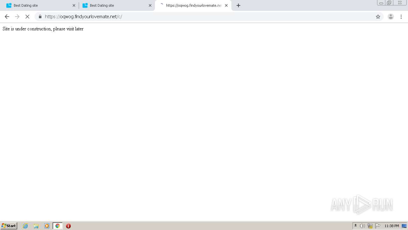Image resolution: width=408 pixels, height=230 pixels.
Task: Stop loading the page
Action: pos(27,17)
